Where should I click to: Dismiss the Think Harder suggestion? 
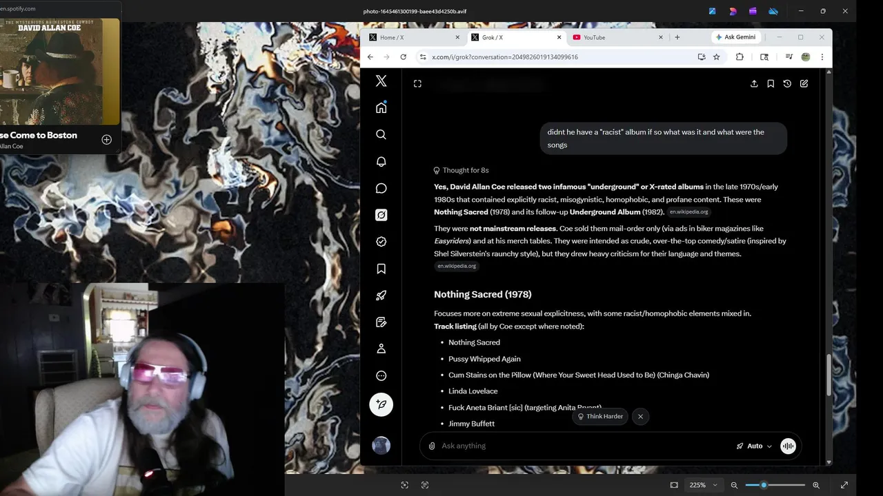coord(640,416)
